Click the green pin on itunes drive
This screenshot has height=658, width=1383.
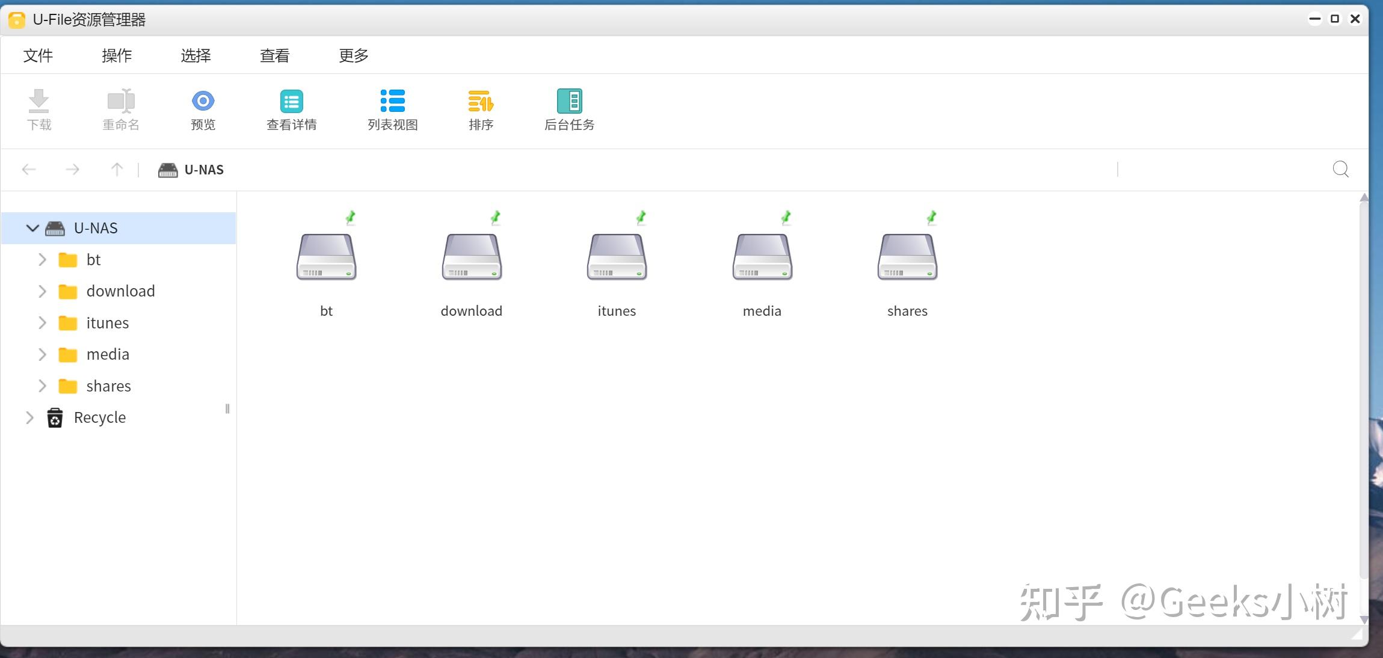pos(641,217)
